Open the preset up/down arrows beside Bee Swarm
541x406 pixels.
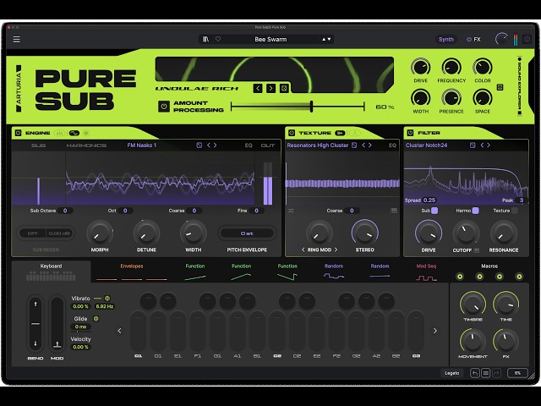tap(326, 39)
